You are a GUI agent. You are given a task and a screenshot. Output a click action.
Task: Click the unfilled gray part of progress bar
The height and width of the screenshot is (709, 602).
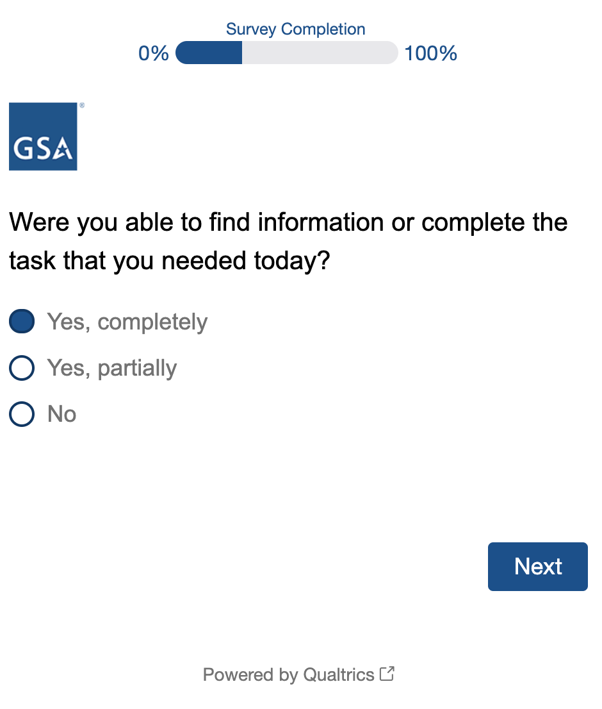[319, 53]
